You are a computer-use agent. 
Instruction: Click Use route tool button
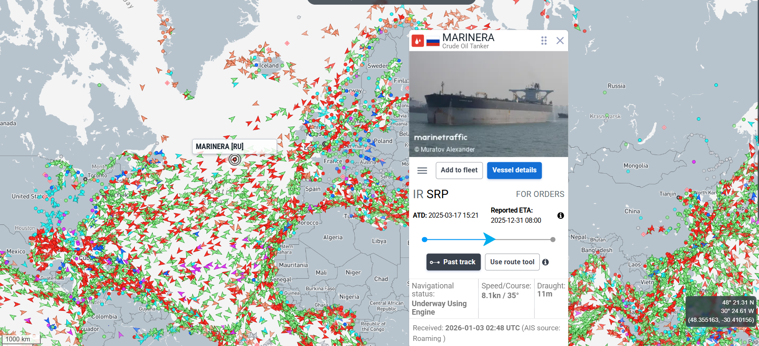point(512,262)
